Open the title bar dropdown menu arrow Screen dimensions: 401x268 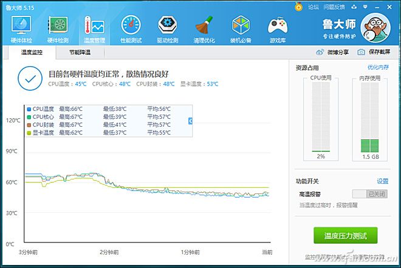click(365, 7)
